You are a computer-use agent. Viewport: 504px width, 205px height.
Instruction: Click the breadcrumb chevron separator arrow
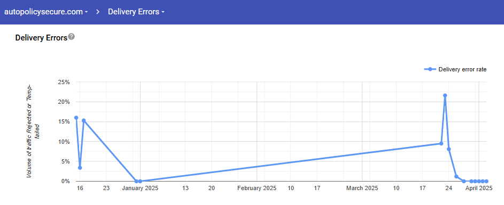(98, 12)
